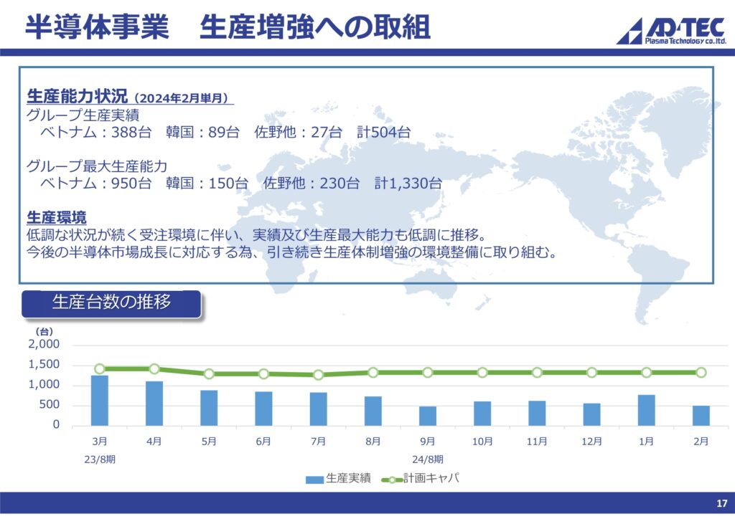Select the 7月 production bar
735x519 pixels.
click(x=318, y=409)
